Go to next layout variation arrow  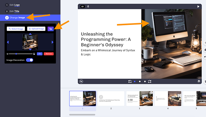point(150,82)
